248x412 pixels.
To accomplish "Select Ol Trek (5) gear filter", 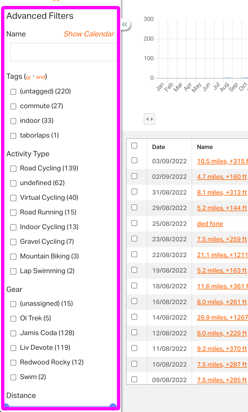I will pos(13,319).
